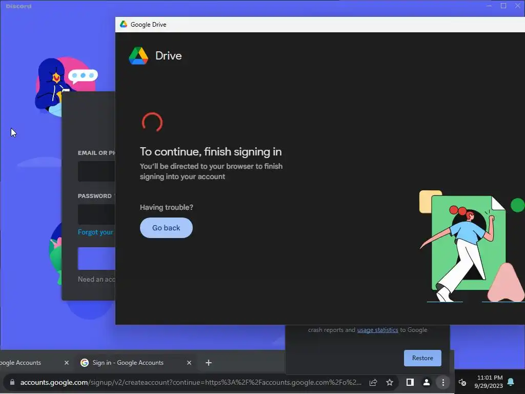Open a new Chrome tab
525x394 pixels.
pyautogui.click(x=208, y=363)
